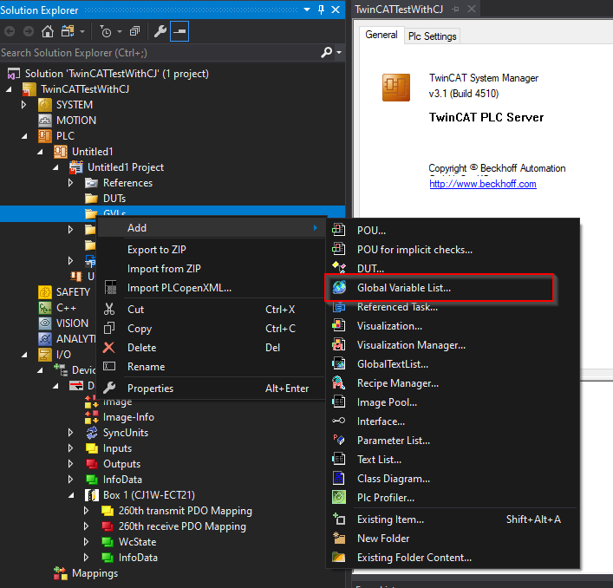Toggle the Preview Selected Items toolbar button

coord(179,31)
